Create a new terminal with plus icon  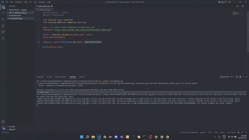click(x=232, y=77)
